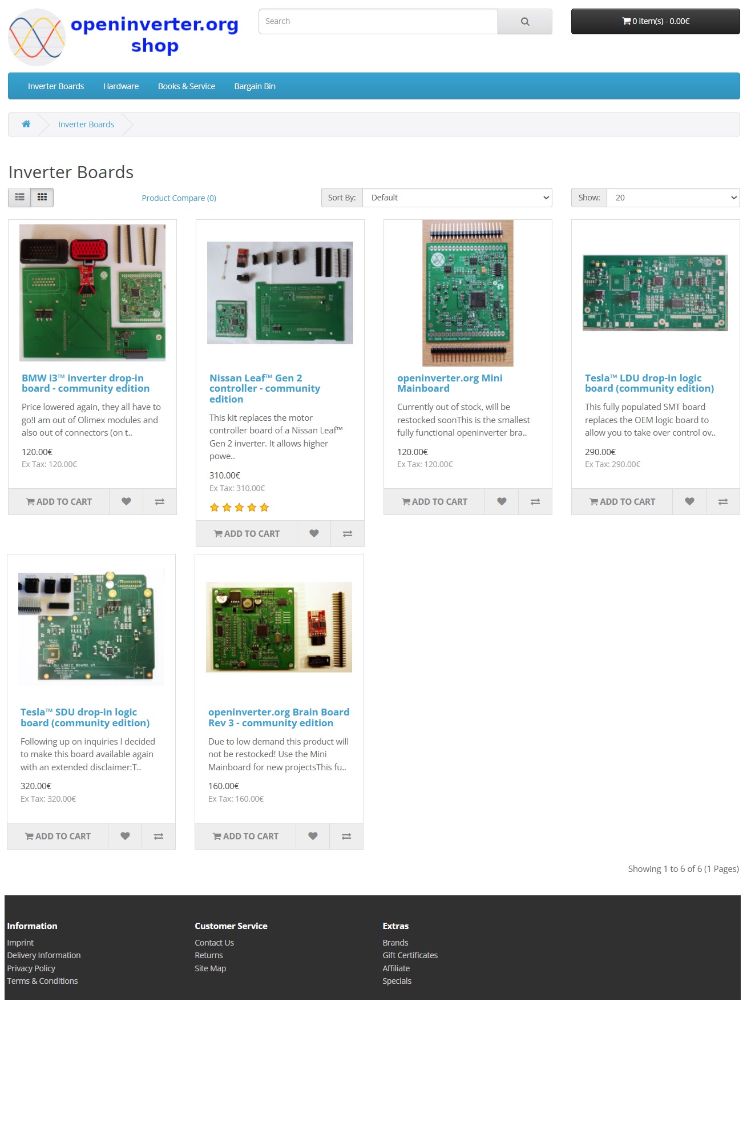Image resolution: width=751 pixels, height=1142 pixels.
Task: Compare the Brain Board Rev 3
Action: [x=346, y=837]
